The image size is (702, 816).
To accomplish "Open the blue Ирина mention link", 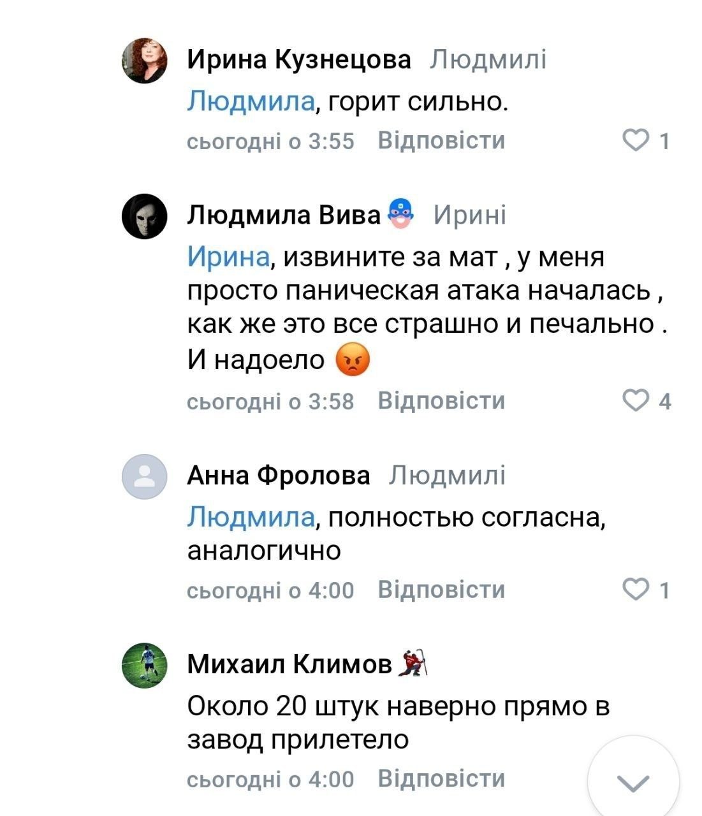I will coord(228,257).
